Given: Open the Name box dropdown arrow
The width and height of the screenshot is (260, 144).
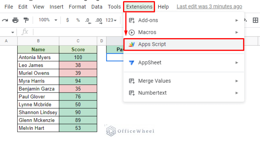Looking at the screenshot, I should pyautogui.click(x=13, y=32).
